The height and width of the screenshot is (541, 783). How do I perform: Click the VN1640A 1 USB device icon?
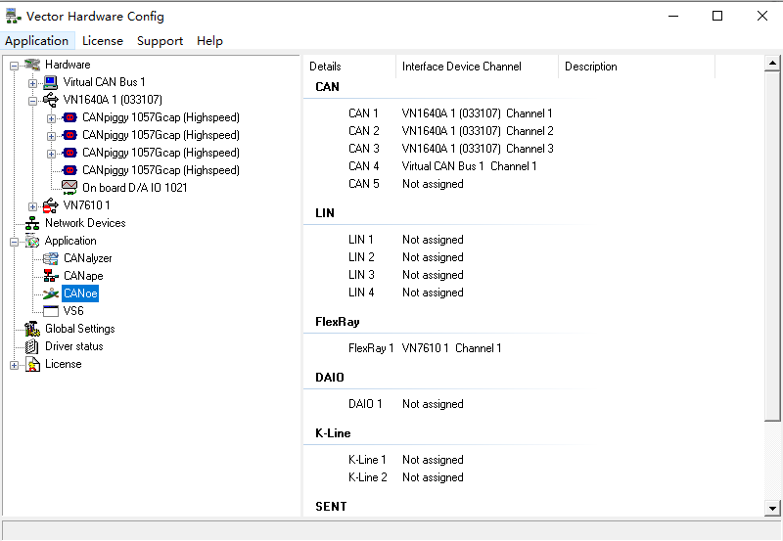click(x=51, y=100)
